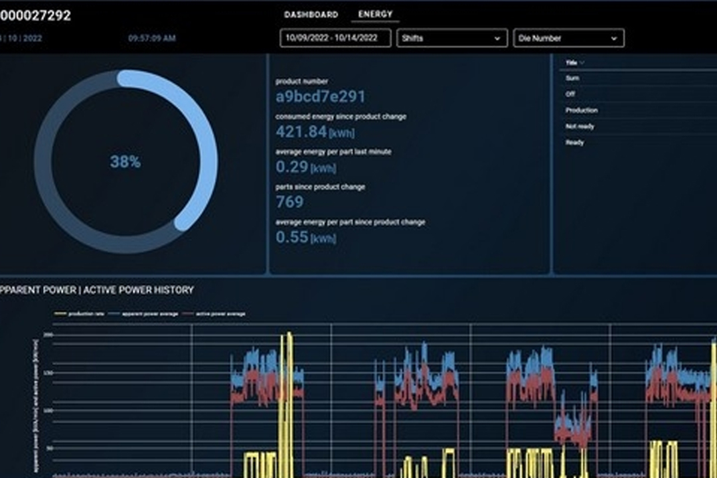Click the clock time 09:57:09 AM
717x478 pixels.
[x=152, y=39]
